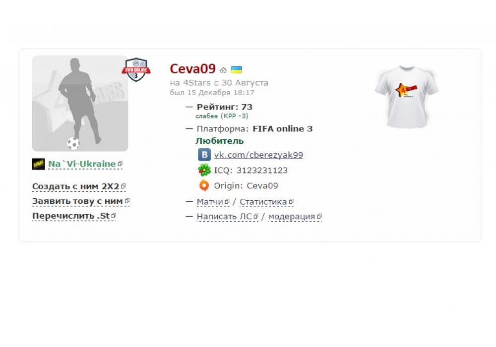This screenshot has height=347, width=496.
Task: Click the home icon beside Ceva09
Action: pos(223,70)
